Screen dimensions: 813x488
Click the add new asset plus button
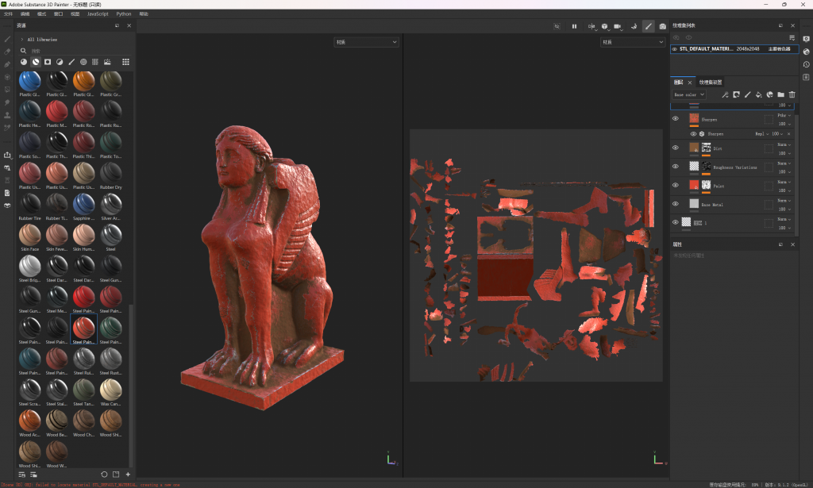click(x=128, y=474)
